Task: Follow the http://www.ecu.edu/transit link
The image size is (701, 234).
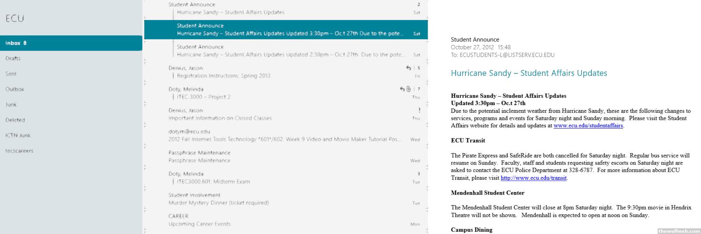Action: (534, 178)
